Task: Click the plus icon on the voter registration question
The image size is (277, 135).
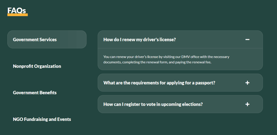Action: (247, 104)
